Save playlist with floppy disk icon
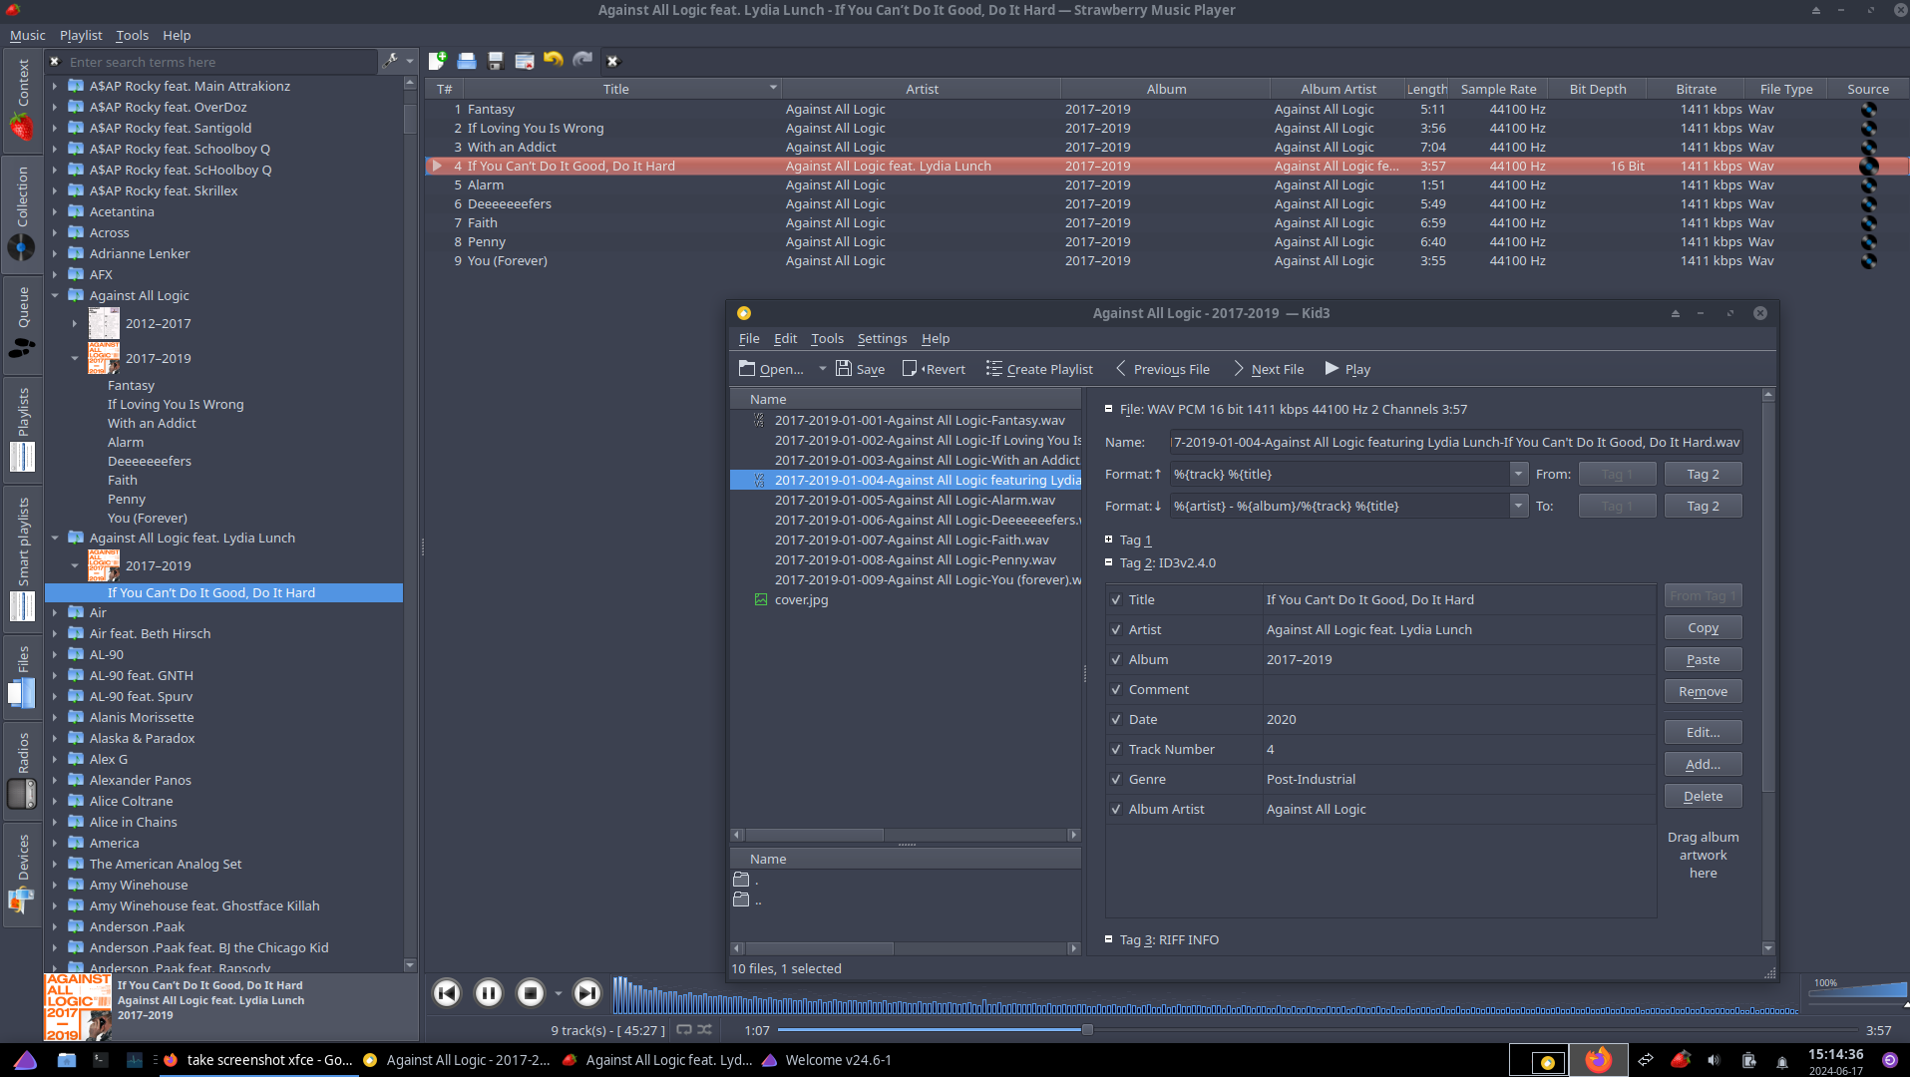Image resolution: width=1910 pixels, height=1077 pixels. 495,61
